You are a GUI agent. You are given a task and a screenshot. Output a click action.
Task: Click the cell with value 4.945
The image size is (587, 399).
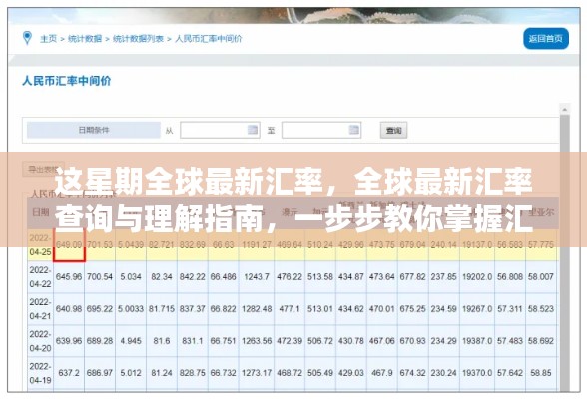(x=131, y=341)
